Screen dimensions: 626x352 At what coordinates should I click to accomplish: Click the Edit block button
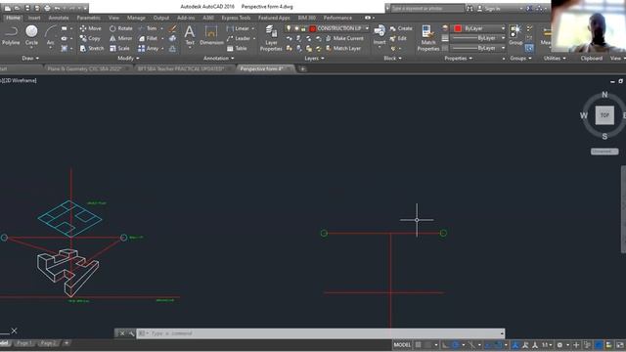click(x=398, y=38)
